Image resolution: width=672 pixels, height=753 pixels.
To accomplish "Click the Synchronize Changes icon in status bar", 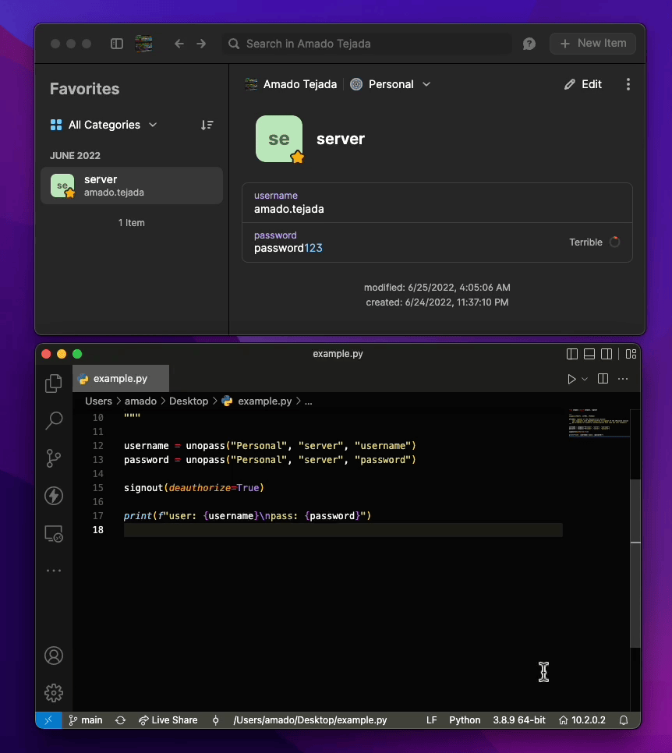I will coord(121,719).
